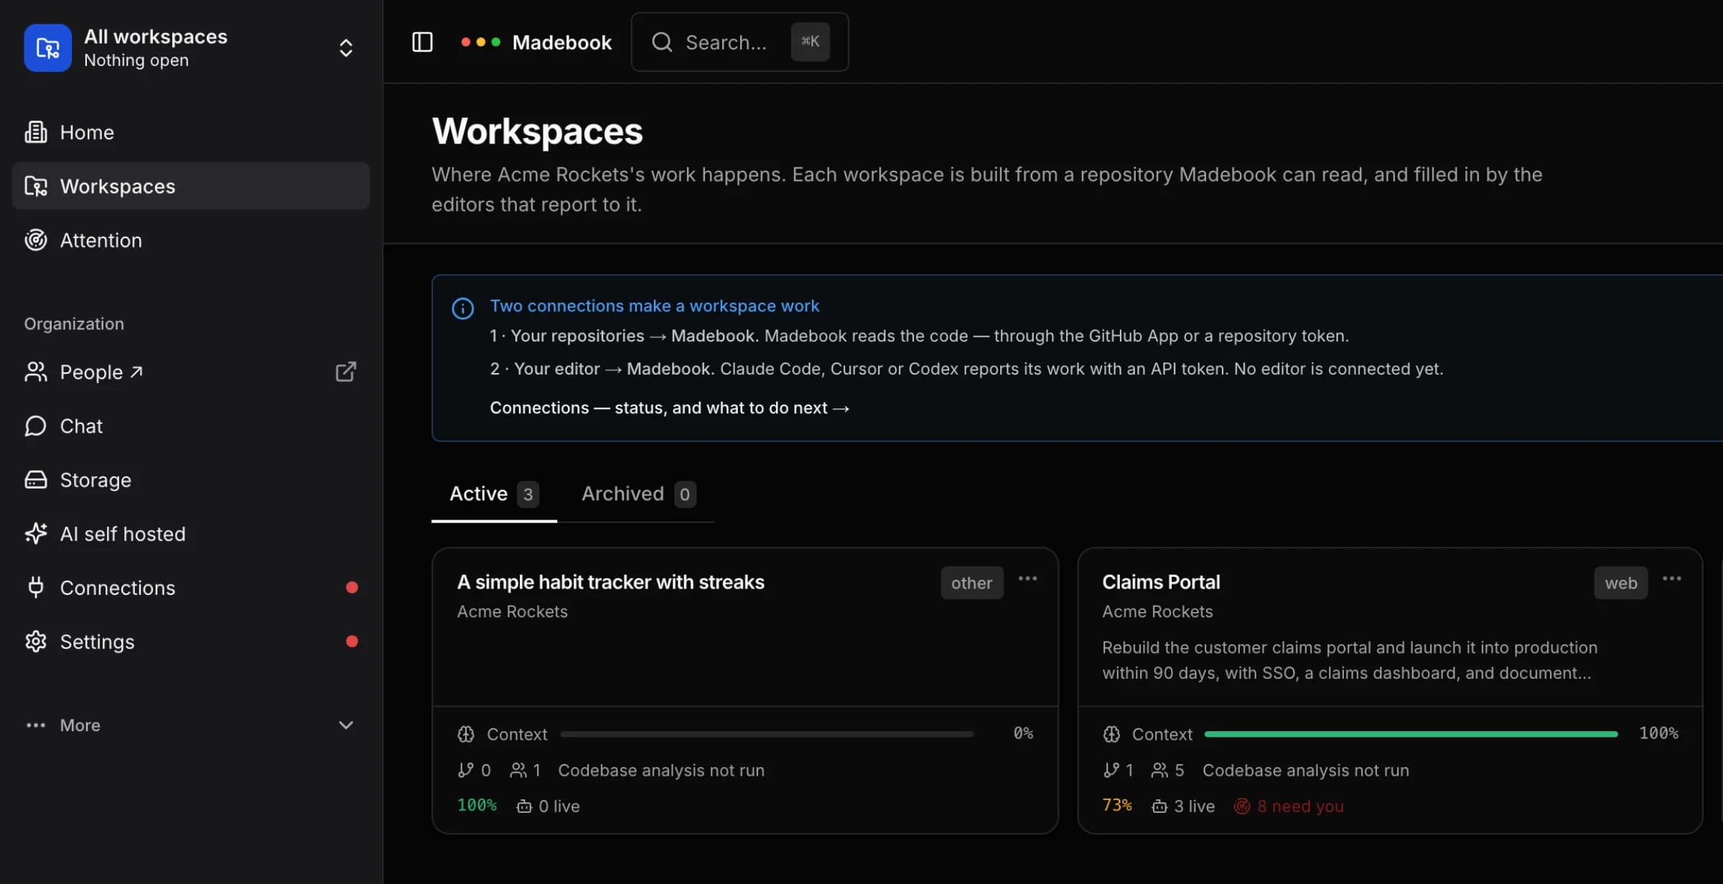Viewport: 1723px width, 884px height.
Task: Click the search magnifier icon
Action: (x=661, y=42)
